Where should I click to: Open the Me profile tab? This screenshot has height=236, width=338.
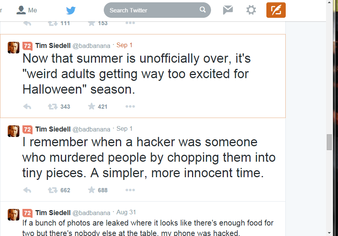[x=27, y=10]
